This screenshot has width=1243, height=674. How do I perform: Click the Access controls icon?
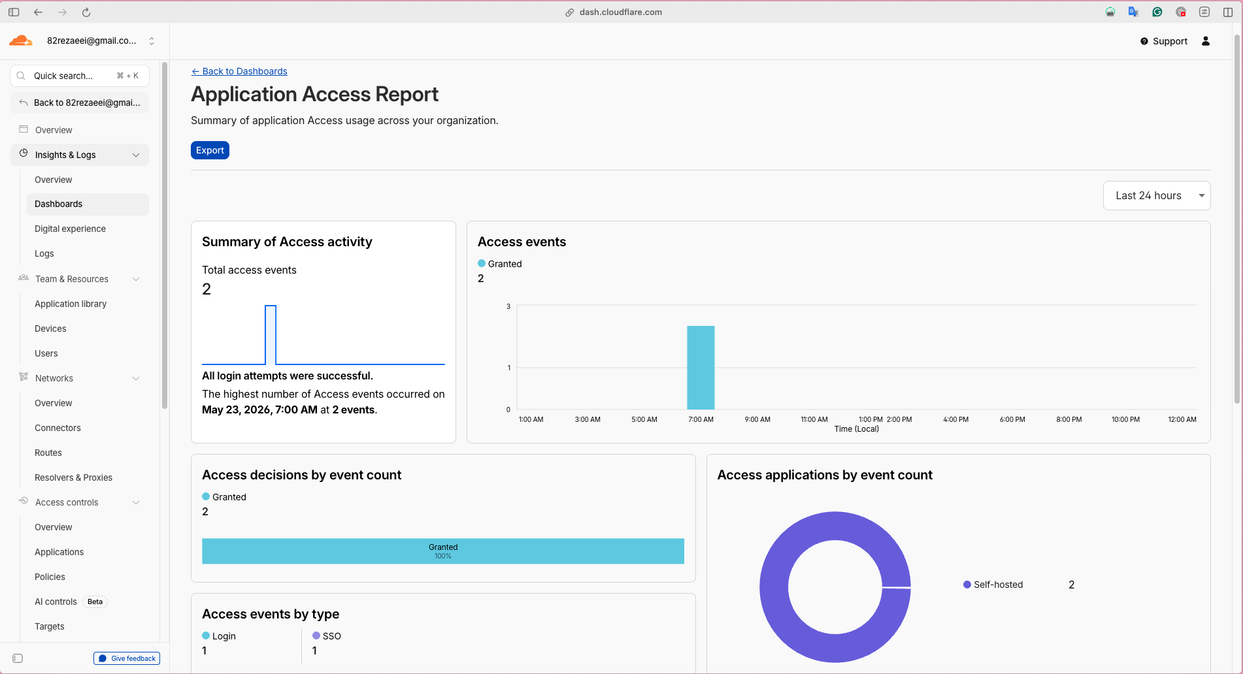(24, 501)
